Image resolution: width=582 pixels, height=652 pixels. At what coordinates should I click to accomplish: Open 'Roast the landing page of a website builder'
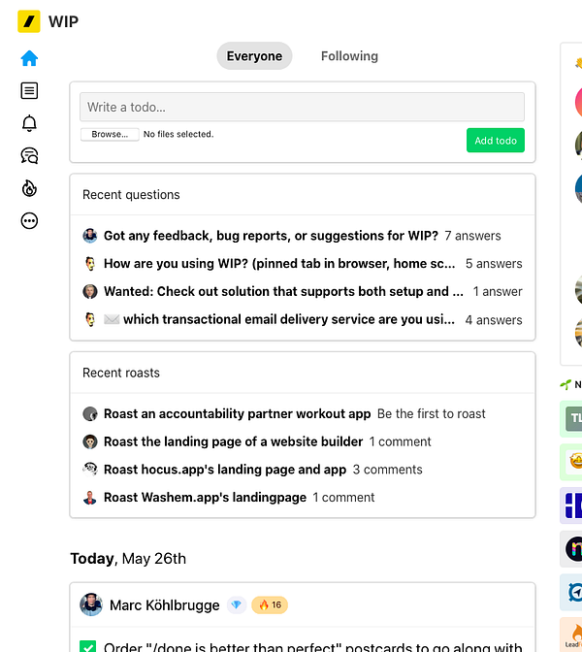(x=233, y=441)
